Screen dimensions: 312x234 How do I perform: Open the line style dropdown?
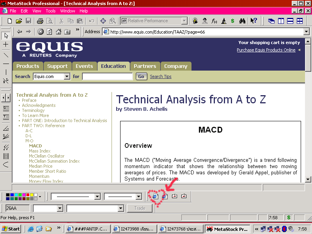[x=97, y=197]
